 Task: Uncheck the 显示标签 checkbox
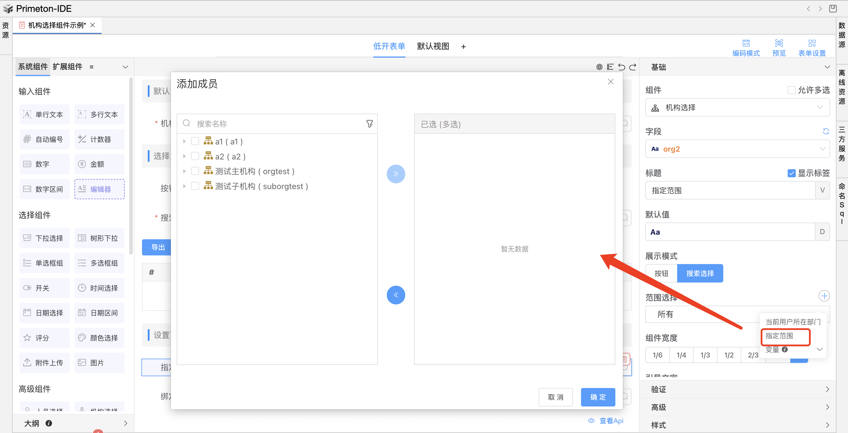pyautogui.click(x=791, y=173)
